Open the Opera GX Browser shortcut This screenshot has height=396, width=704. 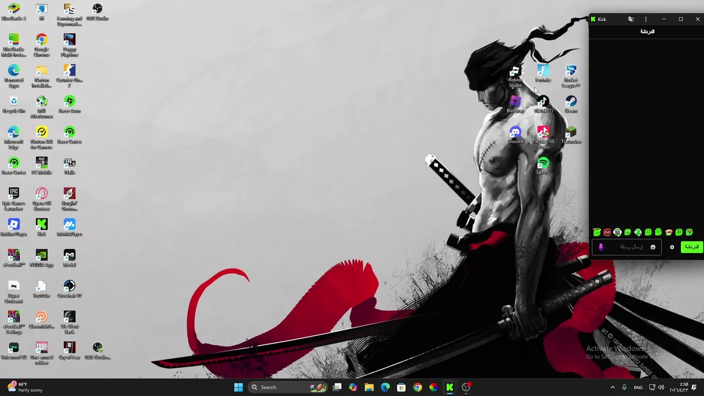tap(42, 199)
